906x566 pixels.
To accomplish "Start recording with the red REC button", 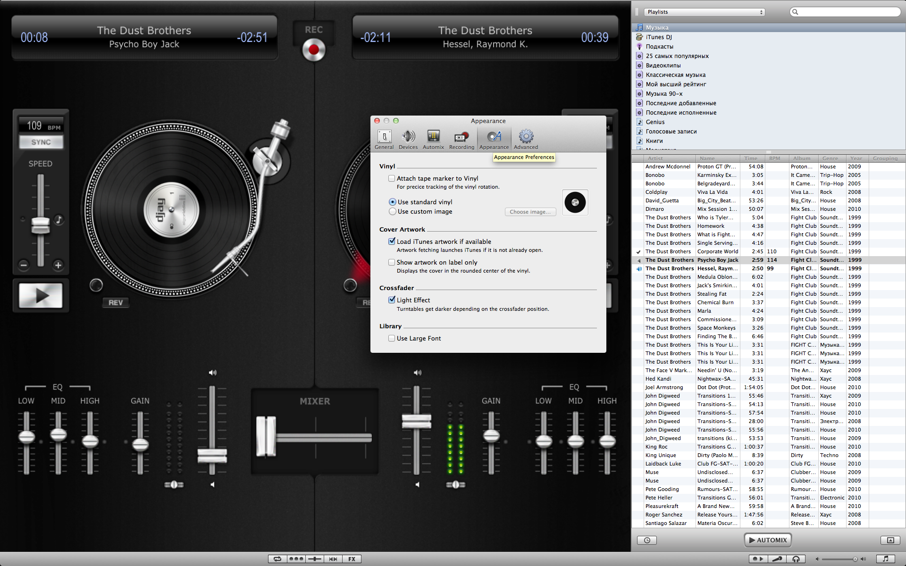I will tap(314, 50).
